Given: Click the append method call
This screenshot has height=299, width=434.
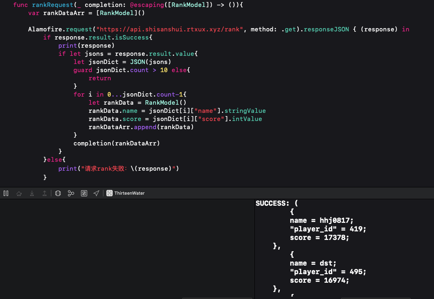Looking at the screenshot, I should click(x=145, y=127).
